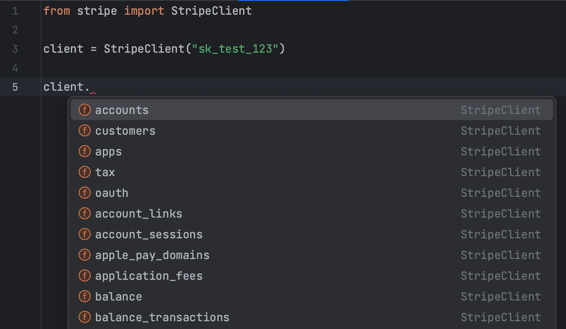The image size is (566, 329).
Task: Click the function icon beside "accounts"
Action: tap(85, 110)
